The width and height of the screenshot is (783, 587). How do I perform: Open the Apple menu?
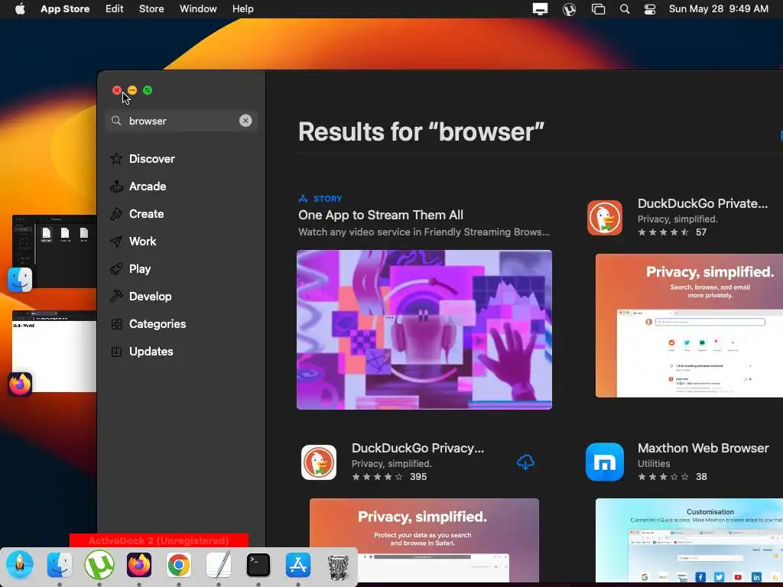point(20,9)
